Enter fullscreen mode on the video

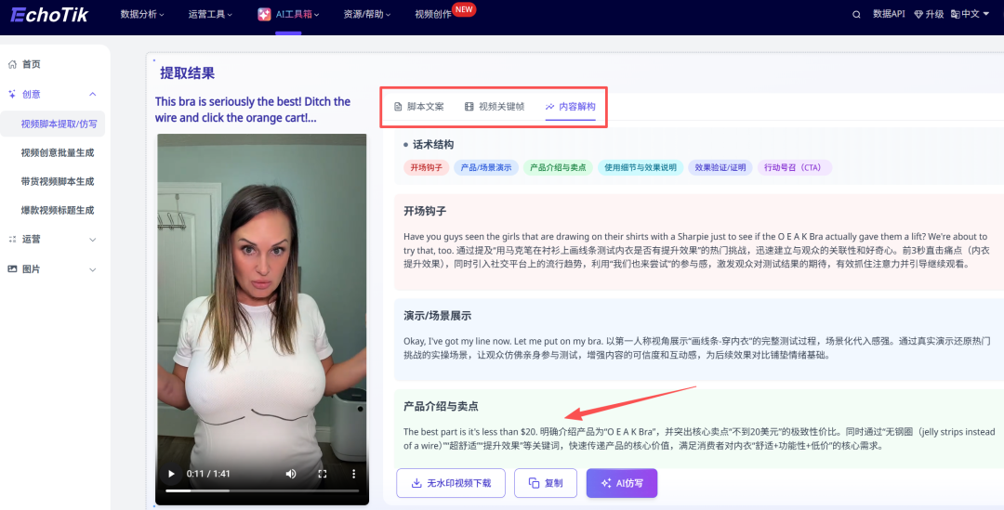click(323, 474)
